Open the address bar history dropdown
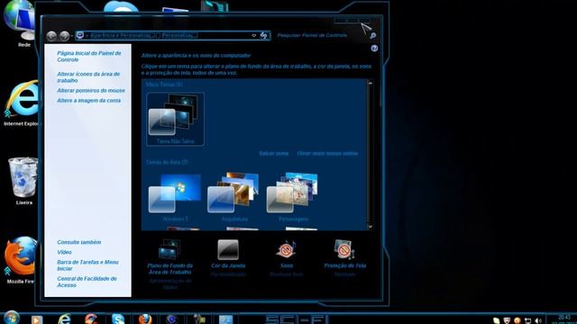The image size is (577, 324). point(254,36)
